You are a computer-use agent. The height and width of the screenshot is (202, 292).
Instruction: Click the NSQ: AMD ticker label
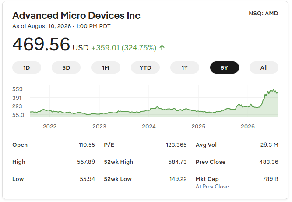point(264,14)
